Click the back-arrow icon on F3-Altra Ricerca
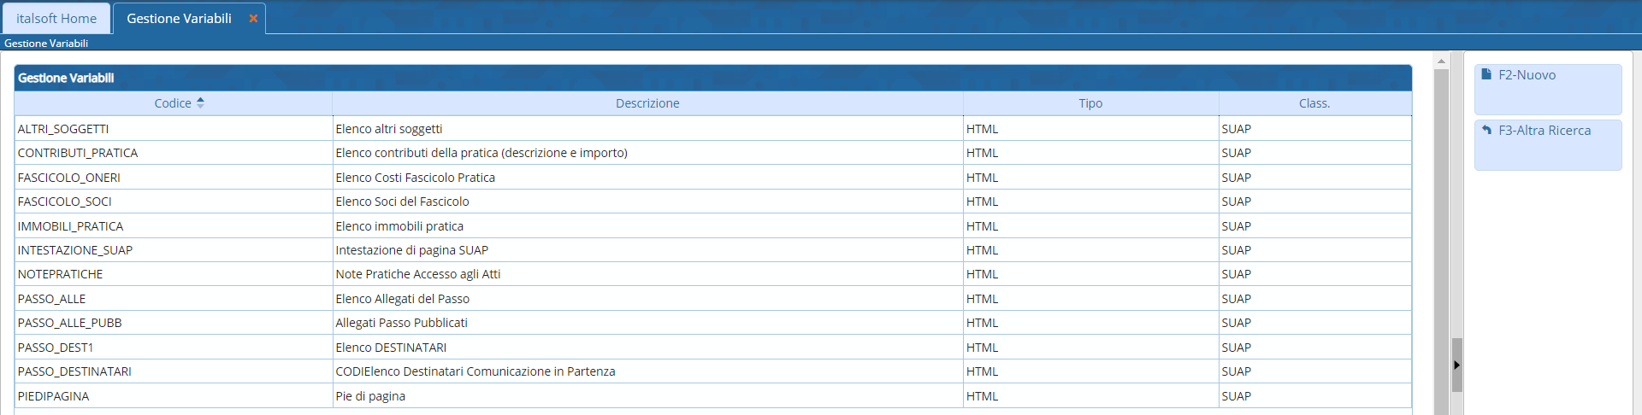Screen dimensions: 1642x415 (1486, 130)
